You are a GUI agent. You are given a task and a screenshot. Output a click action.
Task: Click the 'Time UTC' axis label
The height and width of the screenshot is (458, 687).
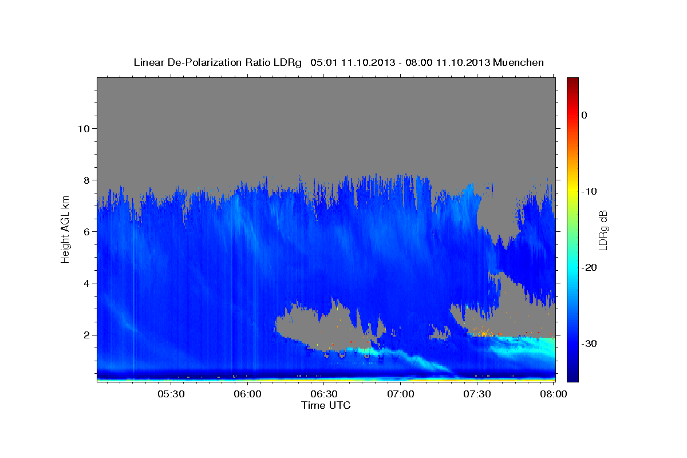(x=326, y=405)
